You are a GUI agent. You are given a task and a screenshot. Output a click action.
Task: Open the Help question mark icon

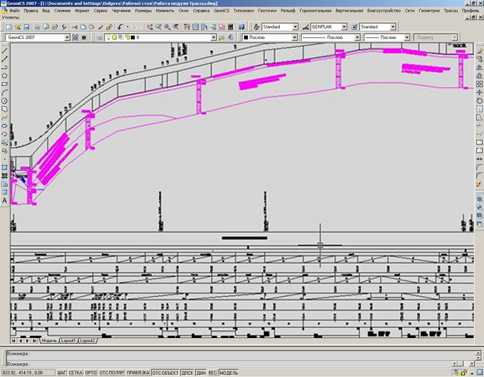tap(241, 27)
